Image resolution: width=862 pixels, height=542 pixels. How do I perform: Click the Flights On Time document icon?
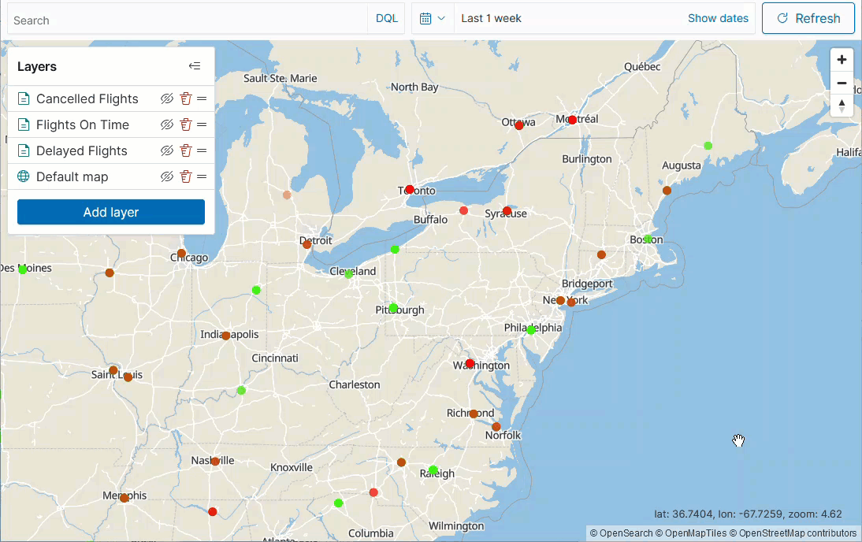24,124
